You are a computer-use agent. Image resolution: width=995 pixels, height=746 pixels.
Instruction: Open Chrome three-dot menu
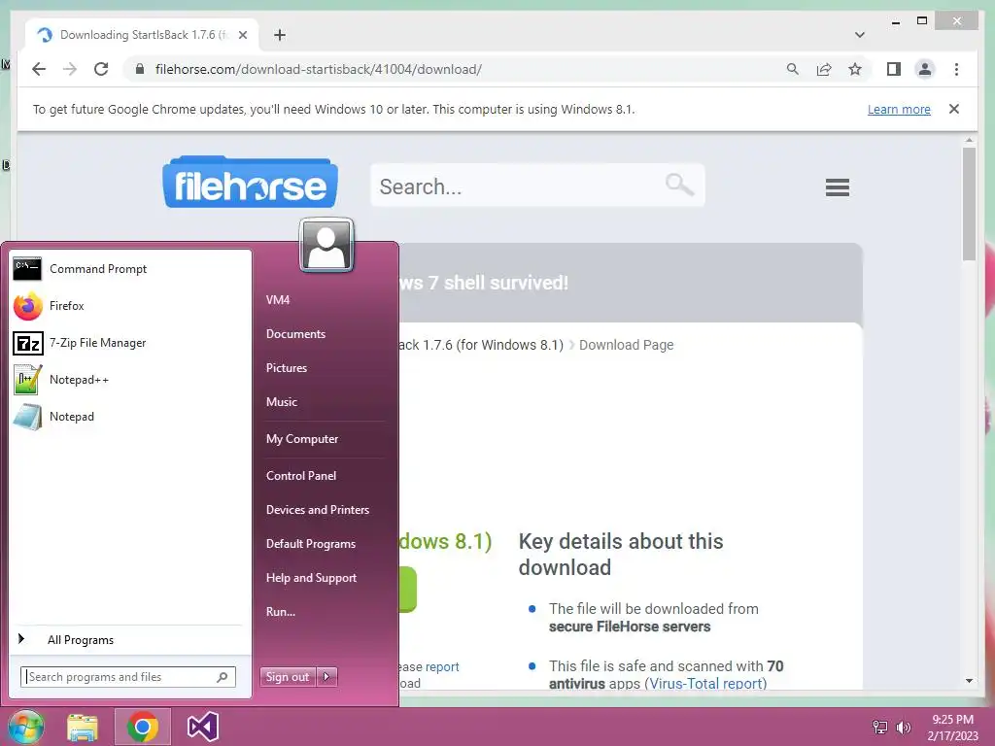click(x=956, y=69)
